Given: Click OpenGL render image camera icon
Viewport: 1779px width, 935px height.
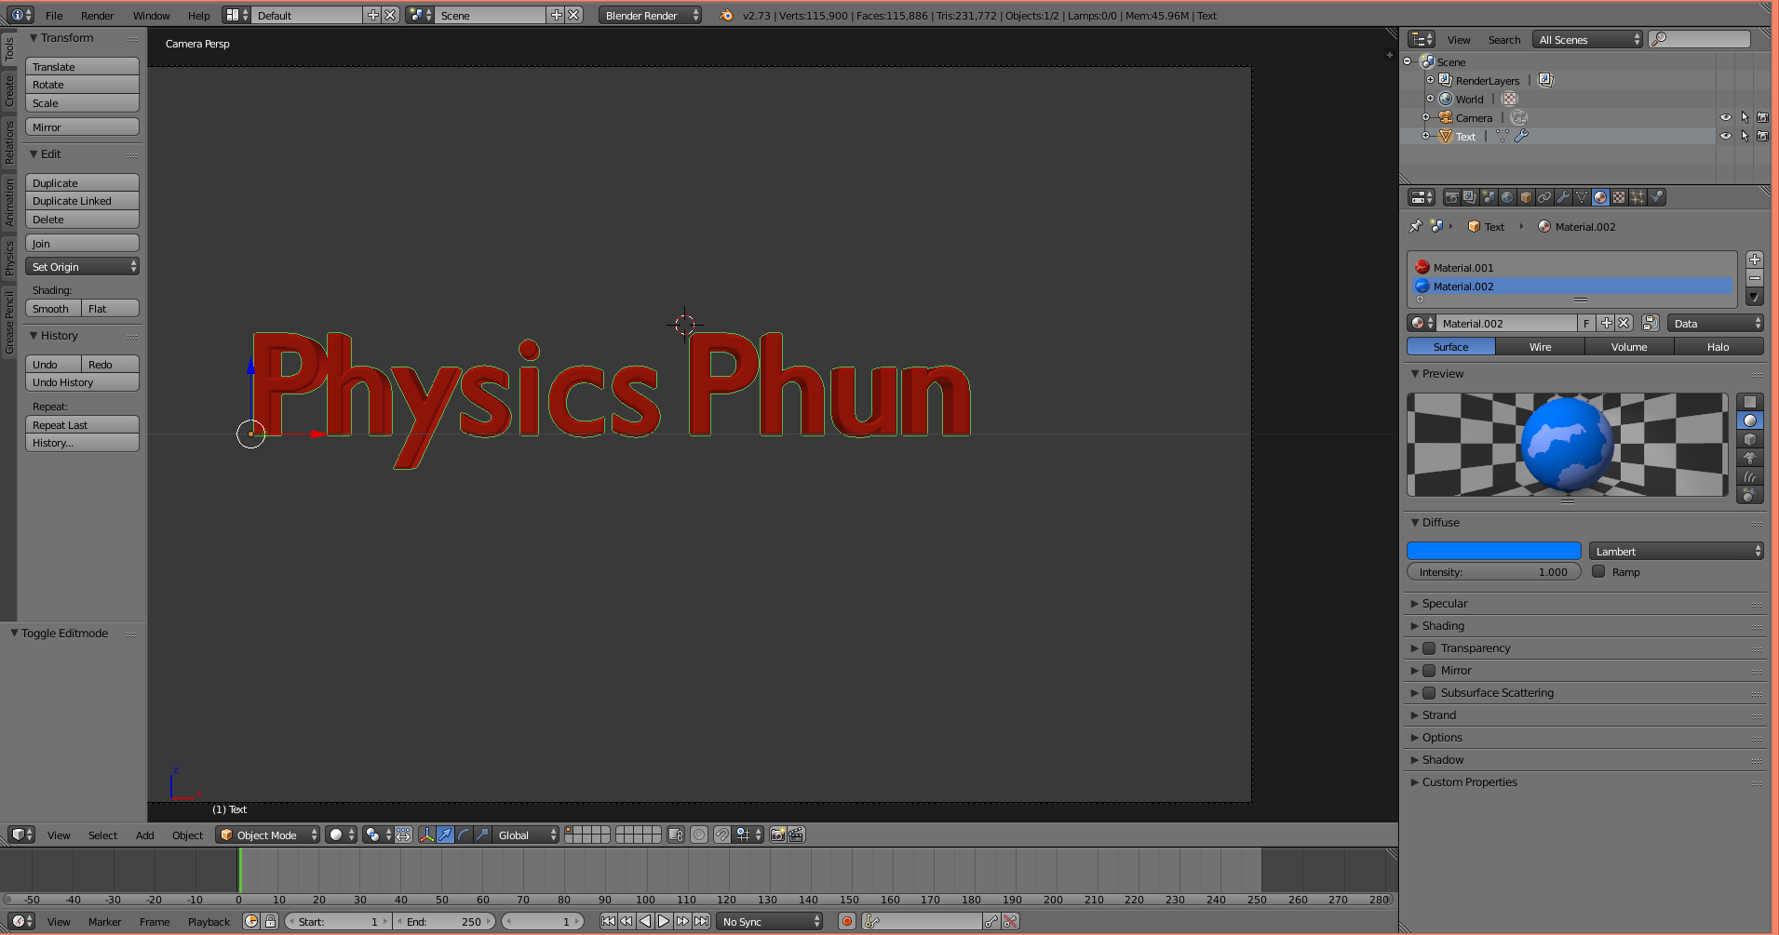Looking at the screenshot, I should tap(778, 835).
